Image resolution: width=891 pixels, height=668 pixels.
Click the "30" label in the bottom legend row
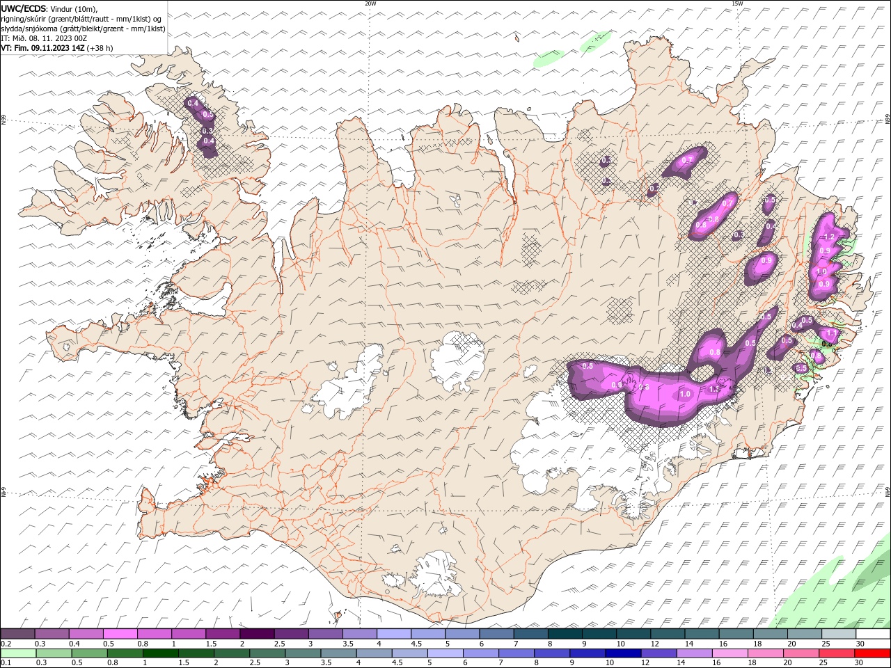pyautogui.click(x=858, y=663)
